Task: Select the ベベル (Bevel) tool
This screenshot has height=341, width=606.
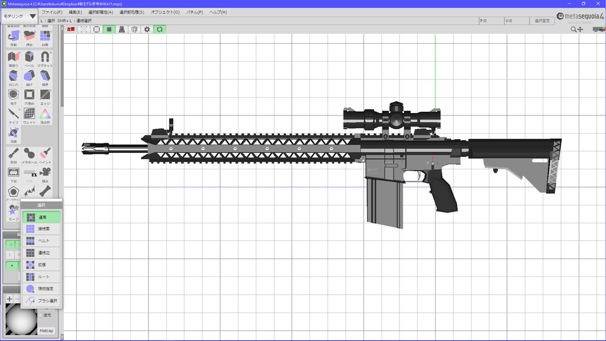Action: tap(28, 59)
